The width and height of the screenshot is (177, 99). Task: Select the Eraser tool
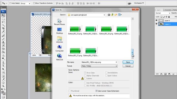(3, 49)
